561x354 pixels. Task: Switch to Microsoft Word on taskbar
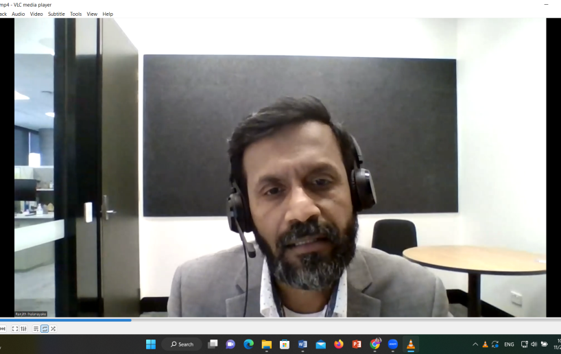302,344
